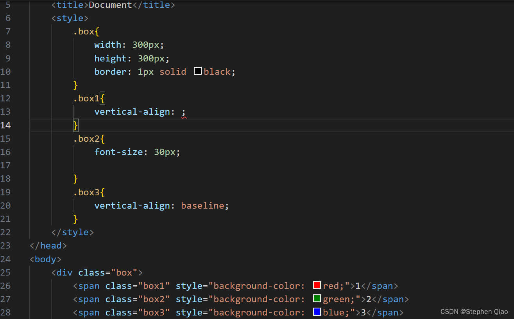Click line number 5 in the gutter
514x319 pixels.
pos(8,5)
